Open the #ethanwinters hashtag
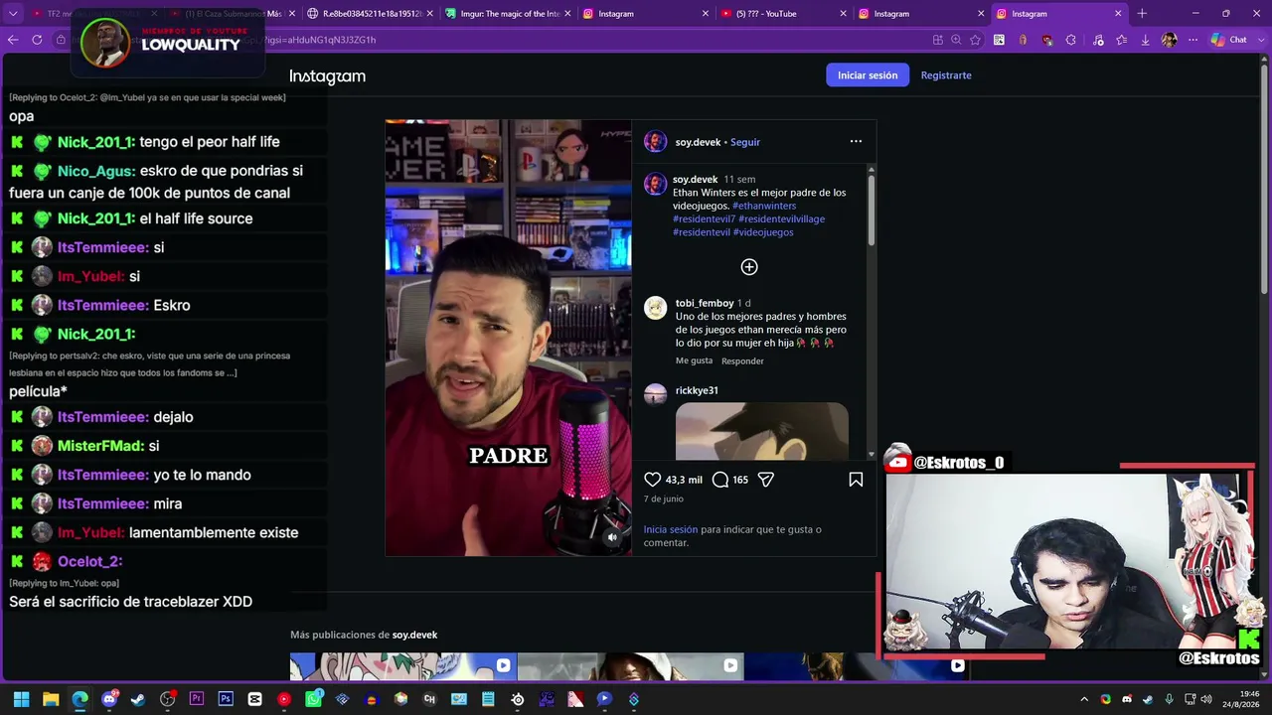 click(764, 206)
